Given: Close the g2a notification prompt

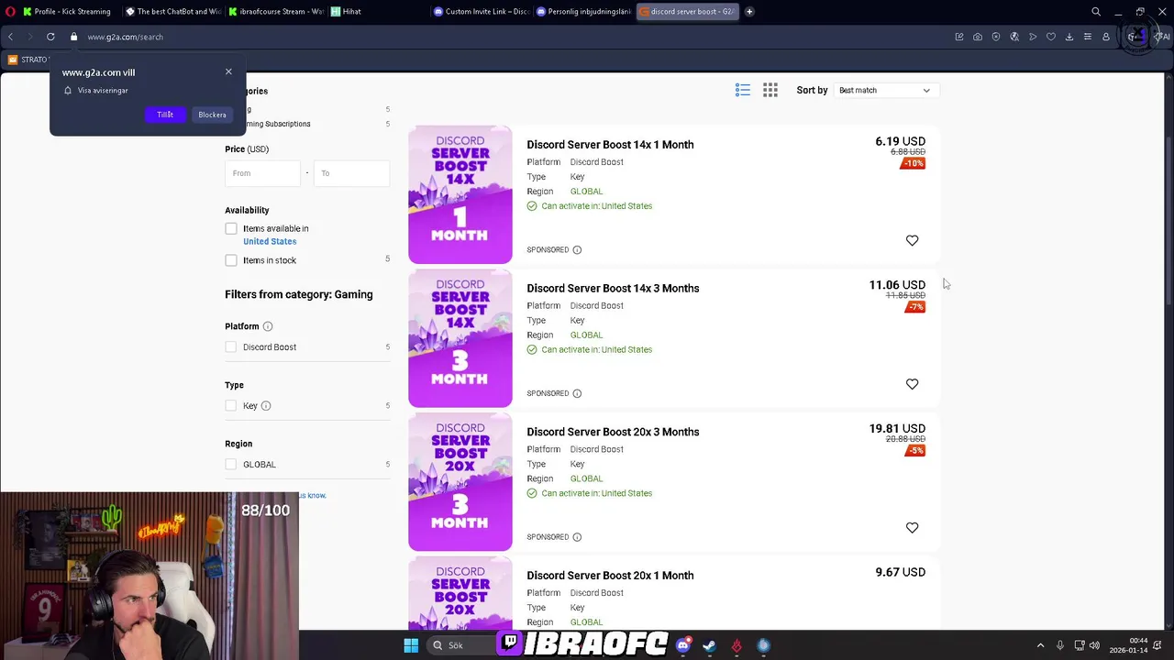Looking at the screenshot, I should [x=228, y=71].
